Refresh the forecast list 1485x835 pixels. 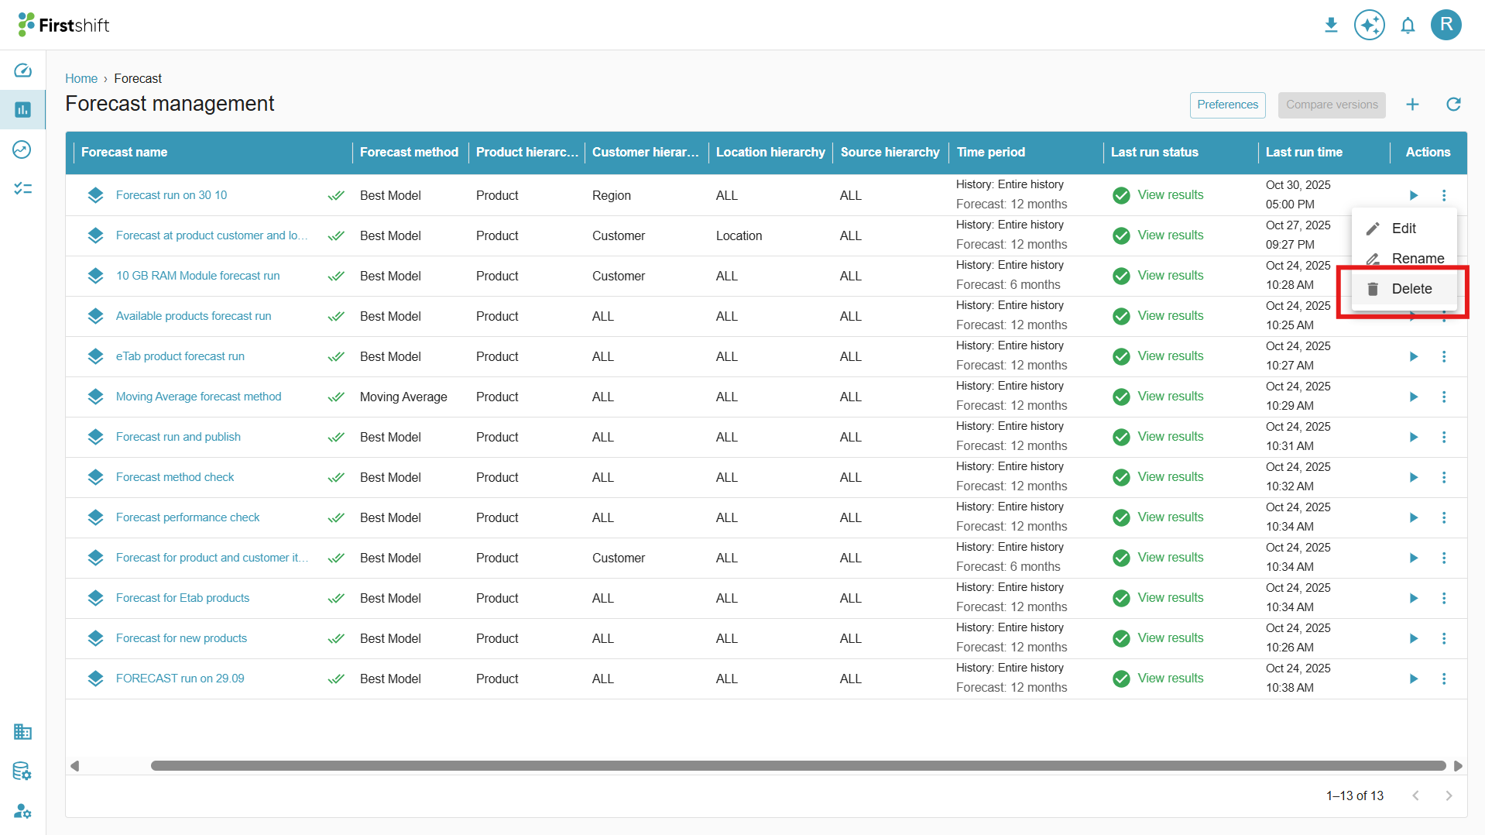click(x=1453, y=105)
